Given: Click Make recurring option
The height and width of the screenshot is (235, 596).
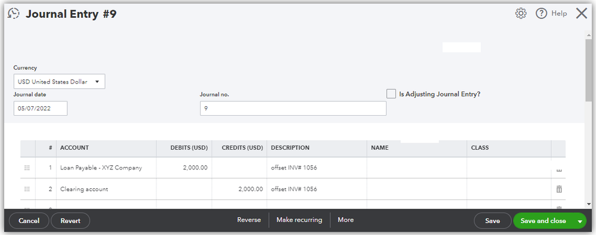Looking at the screenshot, I should (x=299, y=219).
